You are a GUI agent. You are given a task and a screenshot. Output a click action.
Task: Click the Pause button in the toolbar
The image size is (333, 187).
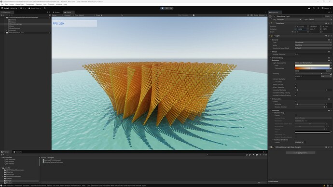point(167,8)
